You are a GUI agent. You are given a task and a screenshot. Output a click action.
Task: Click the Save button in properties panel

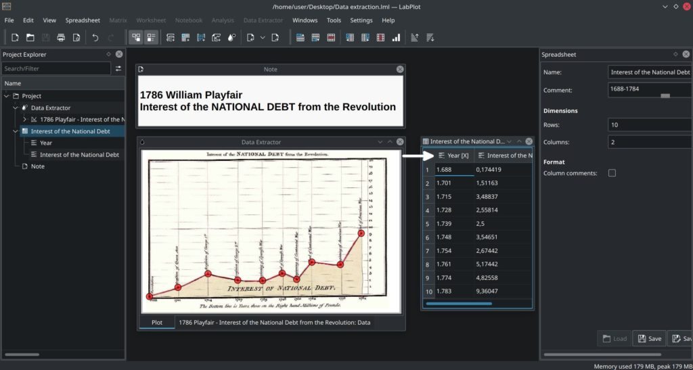[648, 338]
